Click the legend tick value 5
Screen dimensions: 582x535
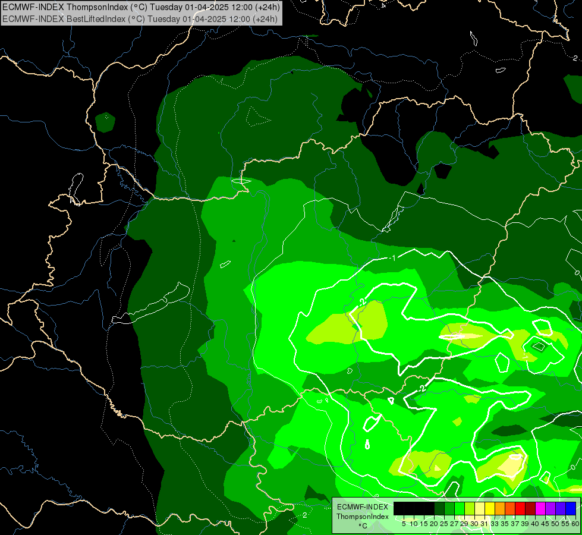tap(404, 524)
